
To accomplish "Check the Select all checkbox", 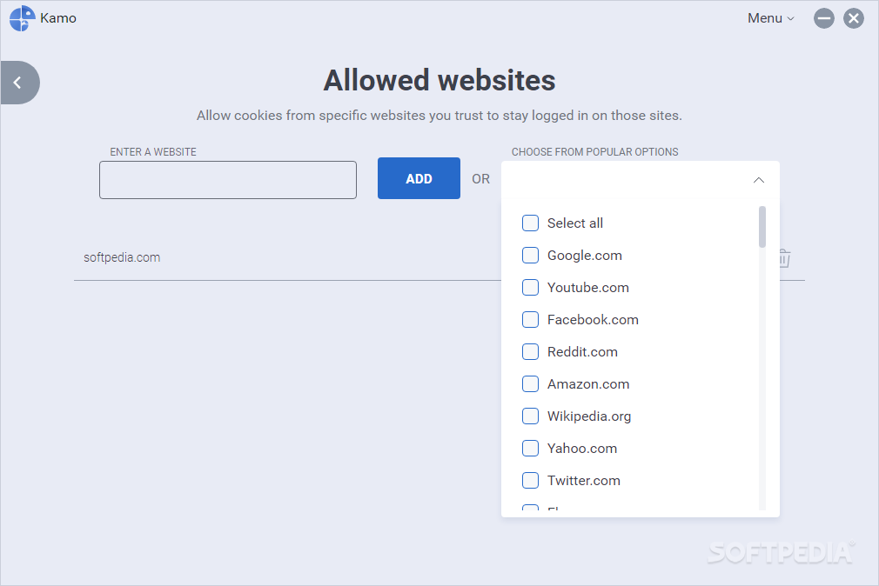I will 530,223.
